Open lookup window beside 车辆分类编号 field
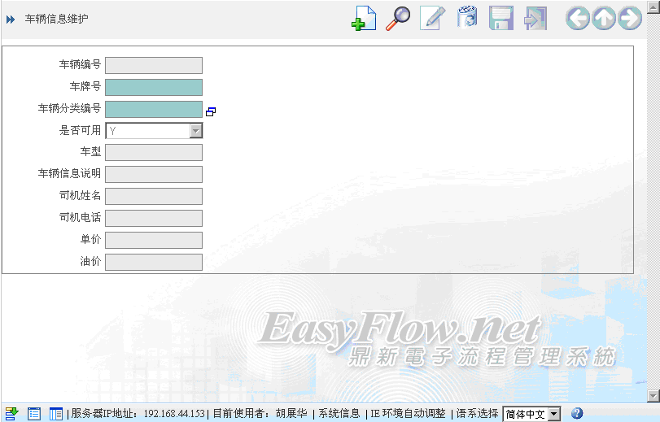660x422 pixels. point(210,111)
